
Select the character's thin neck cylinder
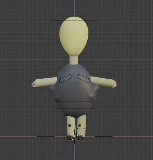point(74,60)
